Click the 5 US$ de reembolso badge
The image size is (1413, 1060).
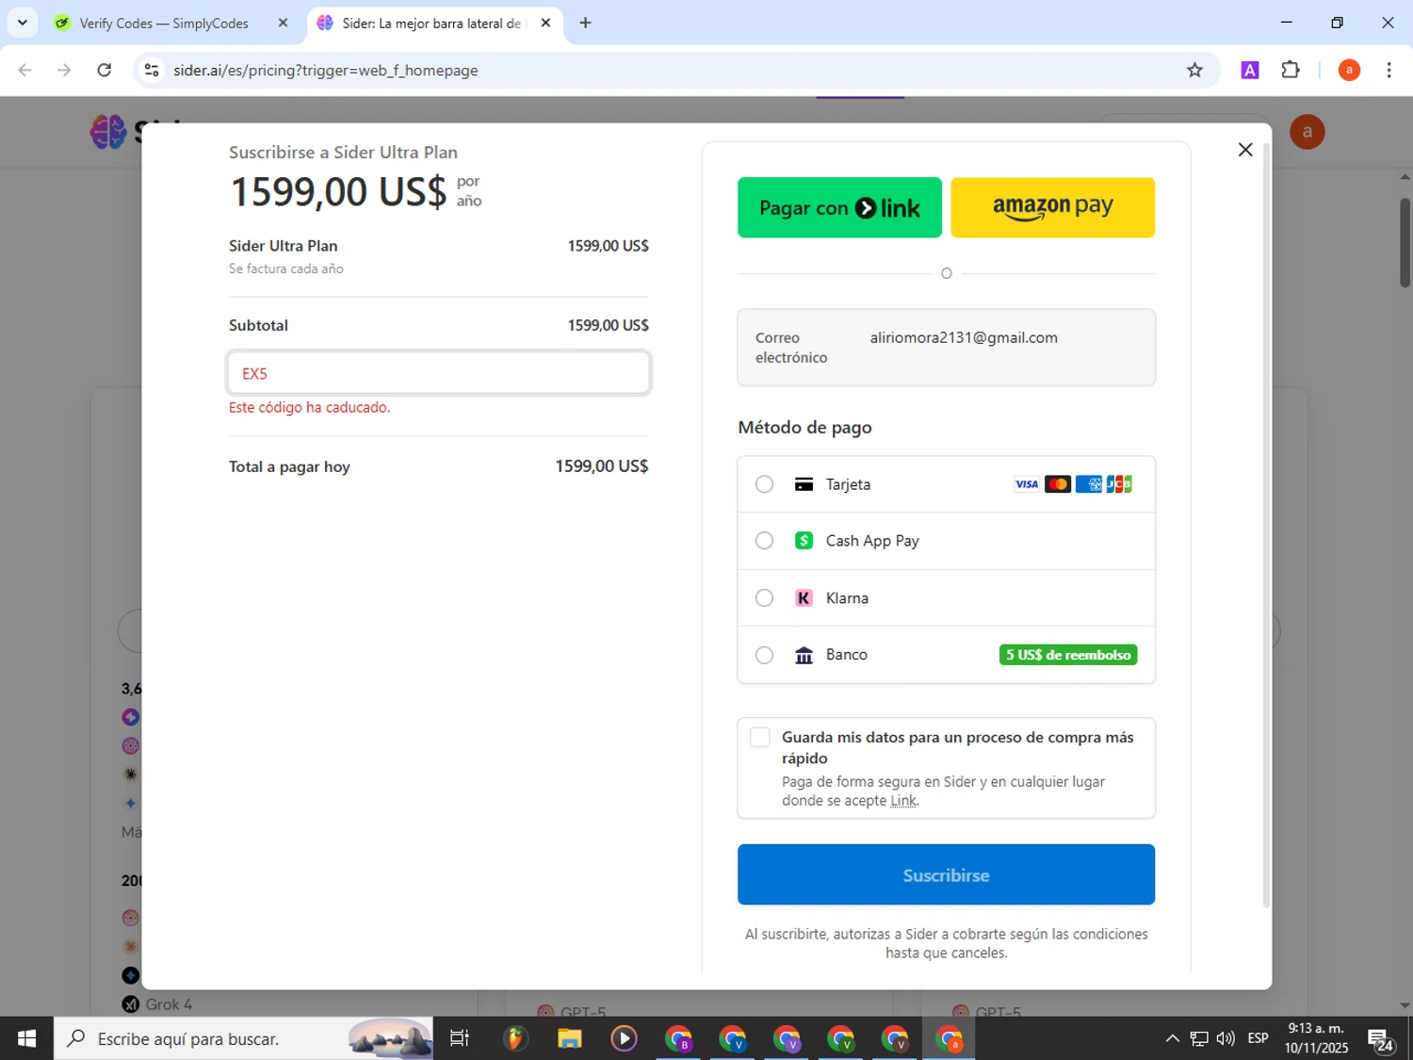[1068, 655]
